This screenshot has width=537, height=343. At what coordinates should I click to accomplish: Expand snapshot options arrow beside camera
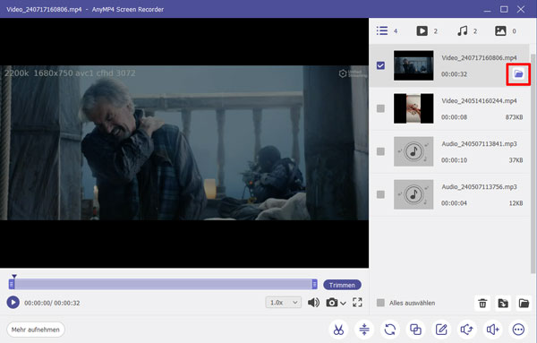point(343,304)
